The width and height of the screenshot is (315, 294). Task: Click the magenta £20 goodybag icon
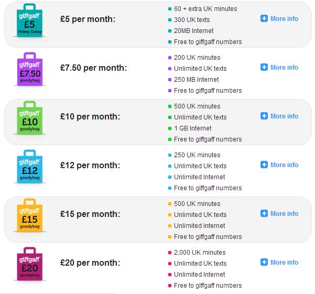point(29,264)
